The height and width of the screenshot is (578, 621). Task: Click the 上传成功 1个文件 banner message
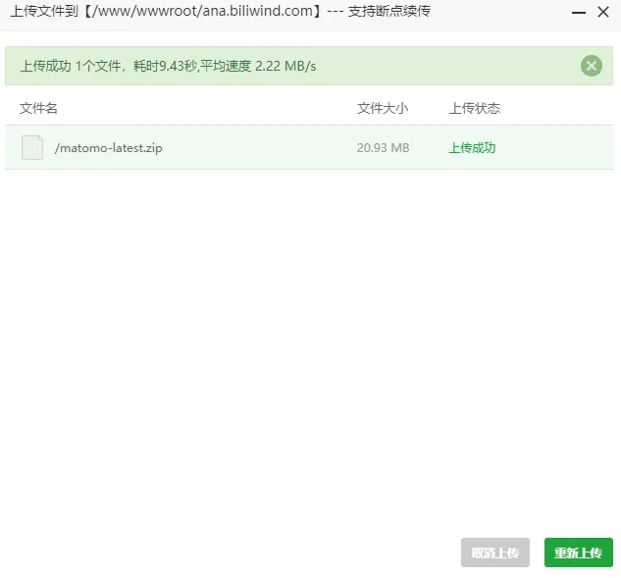pyautogui.click(x=71, y=66)
